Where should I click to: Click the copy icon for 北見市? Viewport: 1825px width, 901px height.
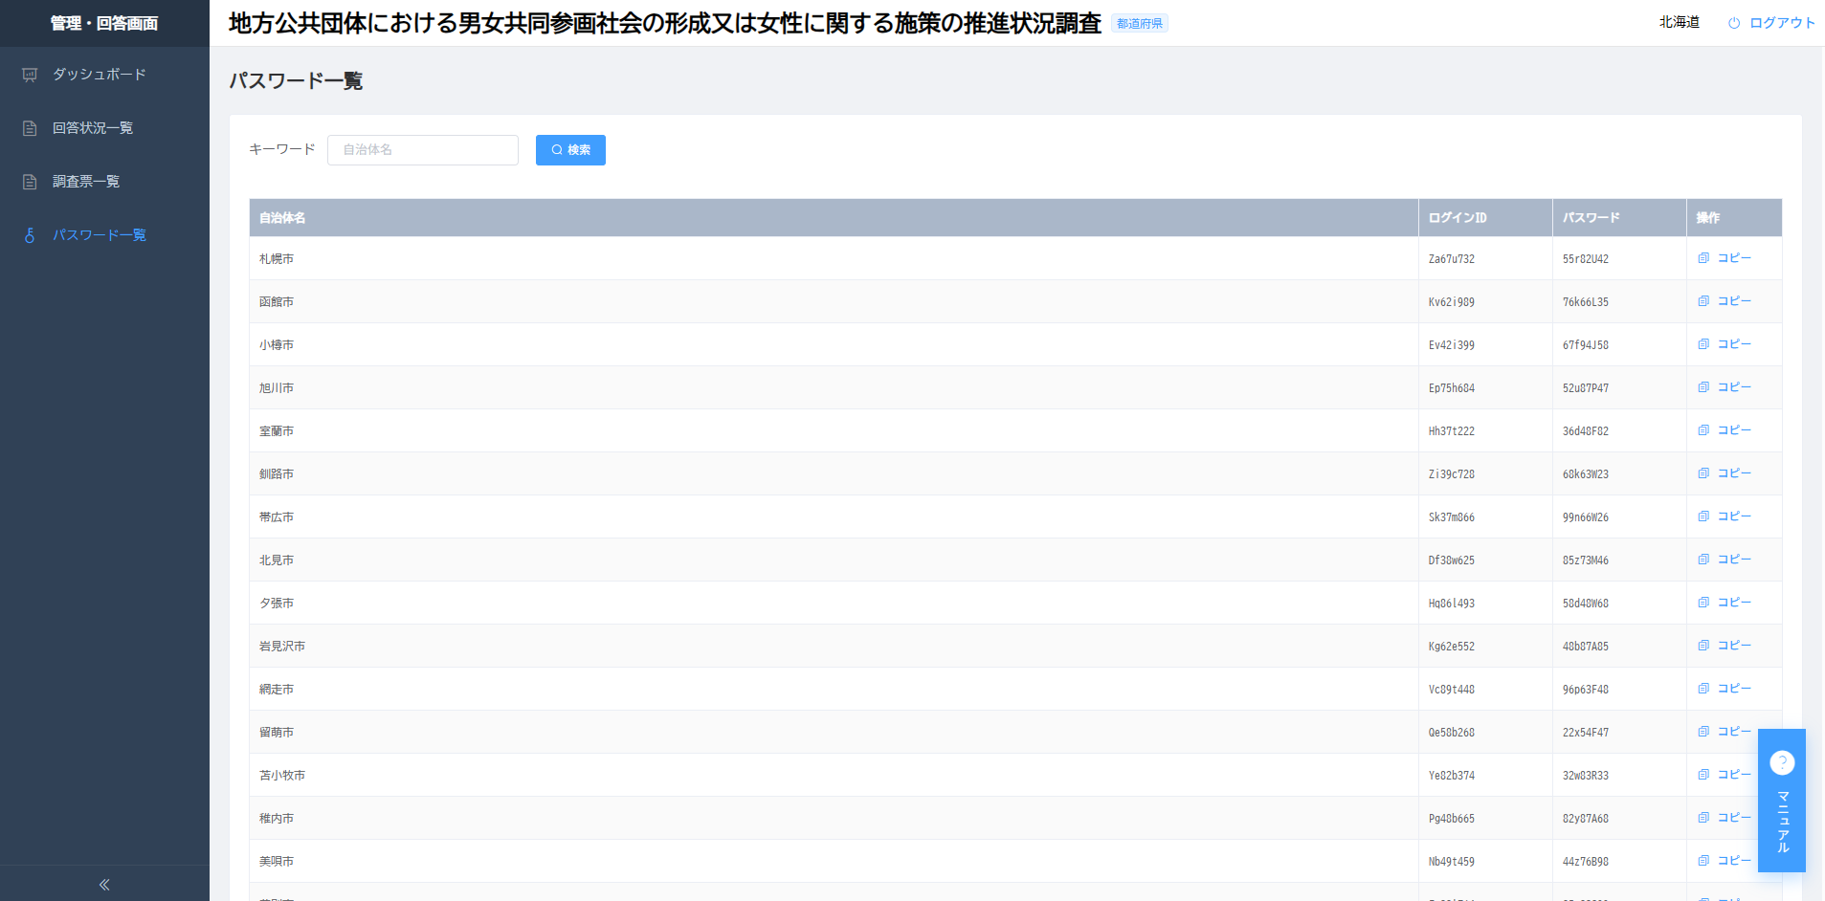coord(1703,560)
